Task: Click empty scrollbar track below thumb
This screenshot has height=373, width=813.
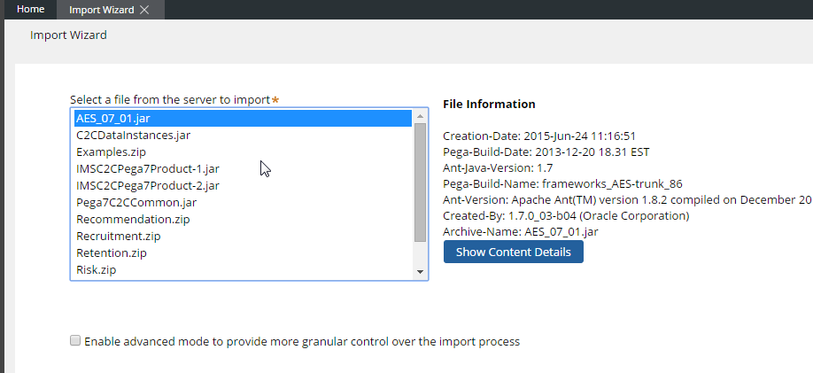Action: 421,253
